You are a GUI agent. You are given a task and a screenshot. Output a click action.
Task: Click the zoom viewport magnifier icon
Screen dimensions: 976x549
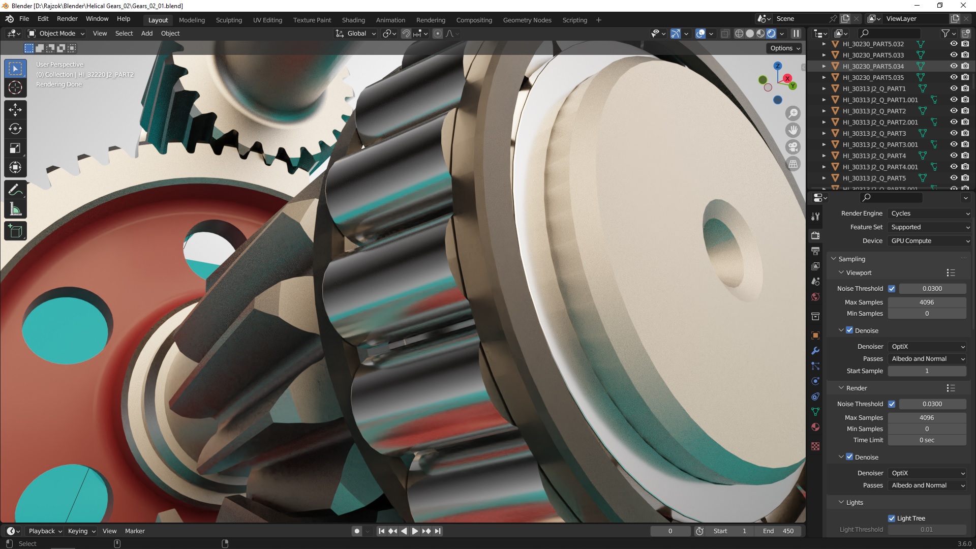793,113
